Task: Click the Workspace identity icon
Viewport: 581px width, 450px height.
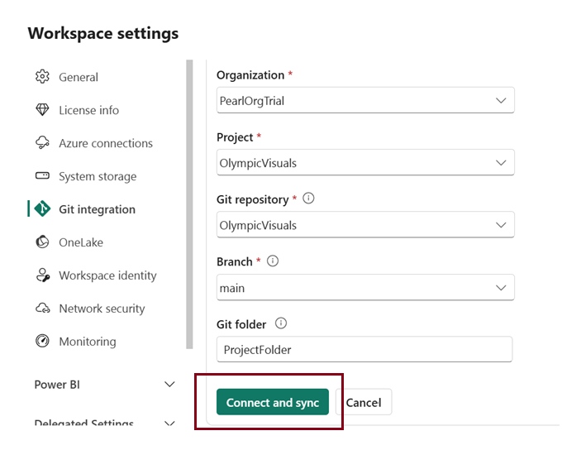Action: tap(42, 275)
